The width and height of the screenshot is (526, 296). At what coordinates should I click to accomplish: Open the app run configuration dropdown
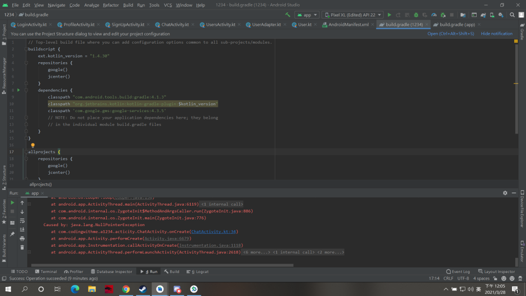[307, 15]
